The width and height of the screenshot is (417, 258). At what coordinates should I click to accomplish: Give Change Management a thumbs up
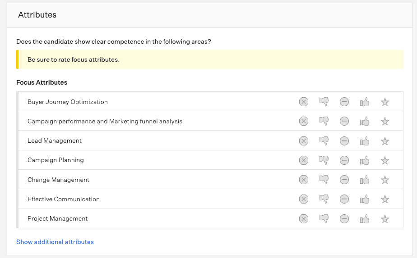(x=364, y=180)
